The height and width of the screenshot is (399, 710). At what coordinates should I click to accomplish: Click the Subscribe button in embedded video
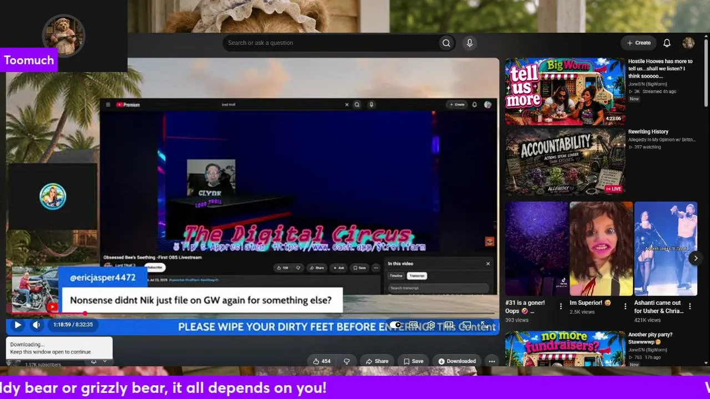pos(155,268)
